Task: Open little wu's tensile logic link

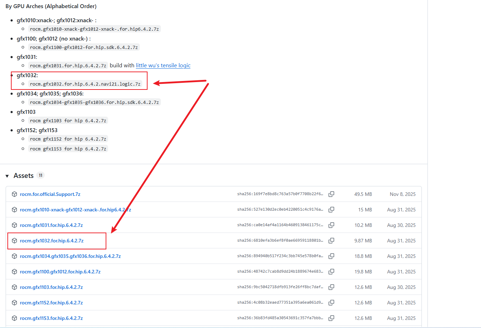Action: [163, 66]
